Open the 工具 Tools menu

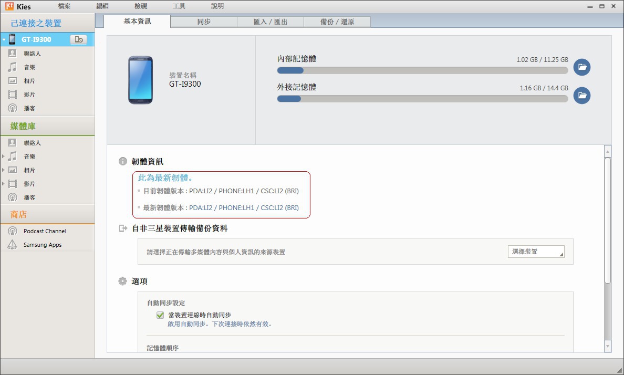(179, 6)
